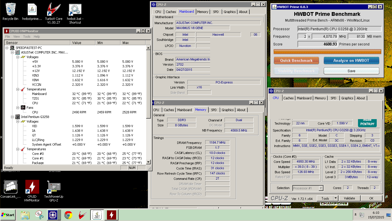Open About tab in the CPU-Z CPU window

361,98
